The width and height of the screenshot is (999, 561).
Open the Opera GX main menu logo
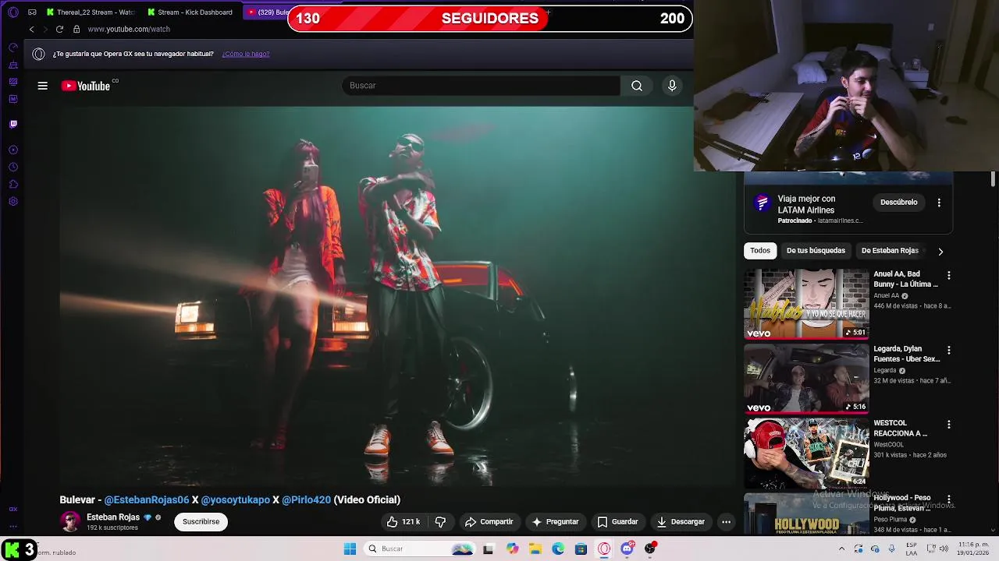(12, 12)
